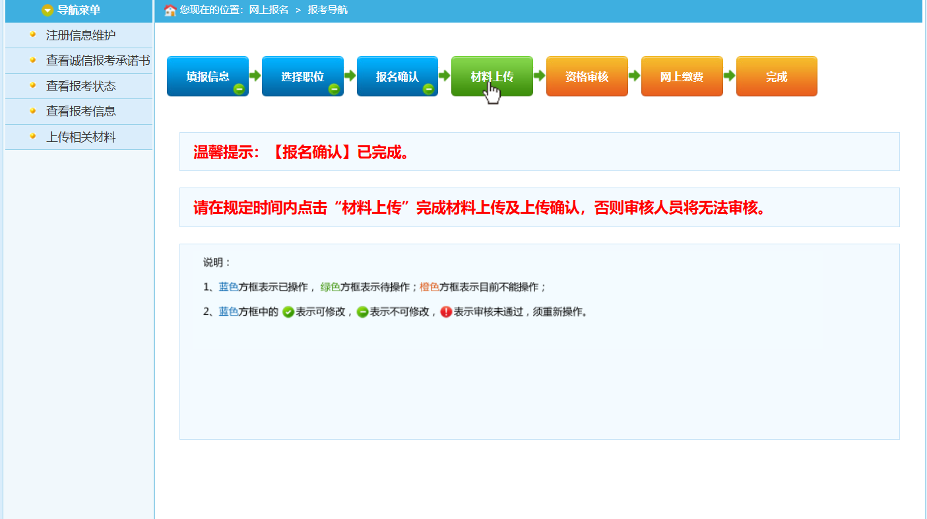Open 查看诚信报考承诺书 in the sidebar

point(98,61)
